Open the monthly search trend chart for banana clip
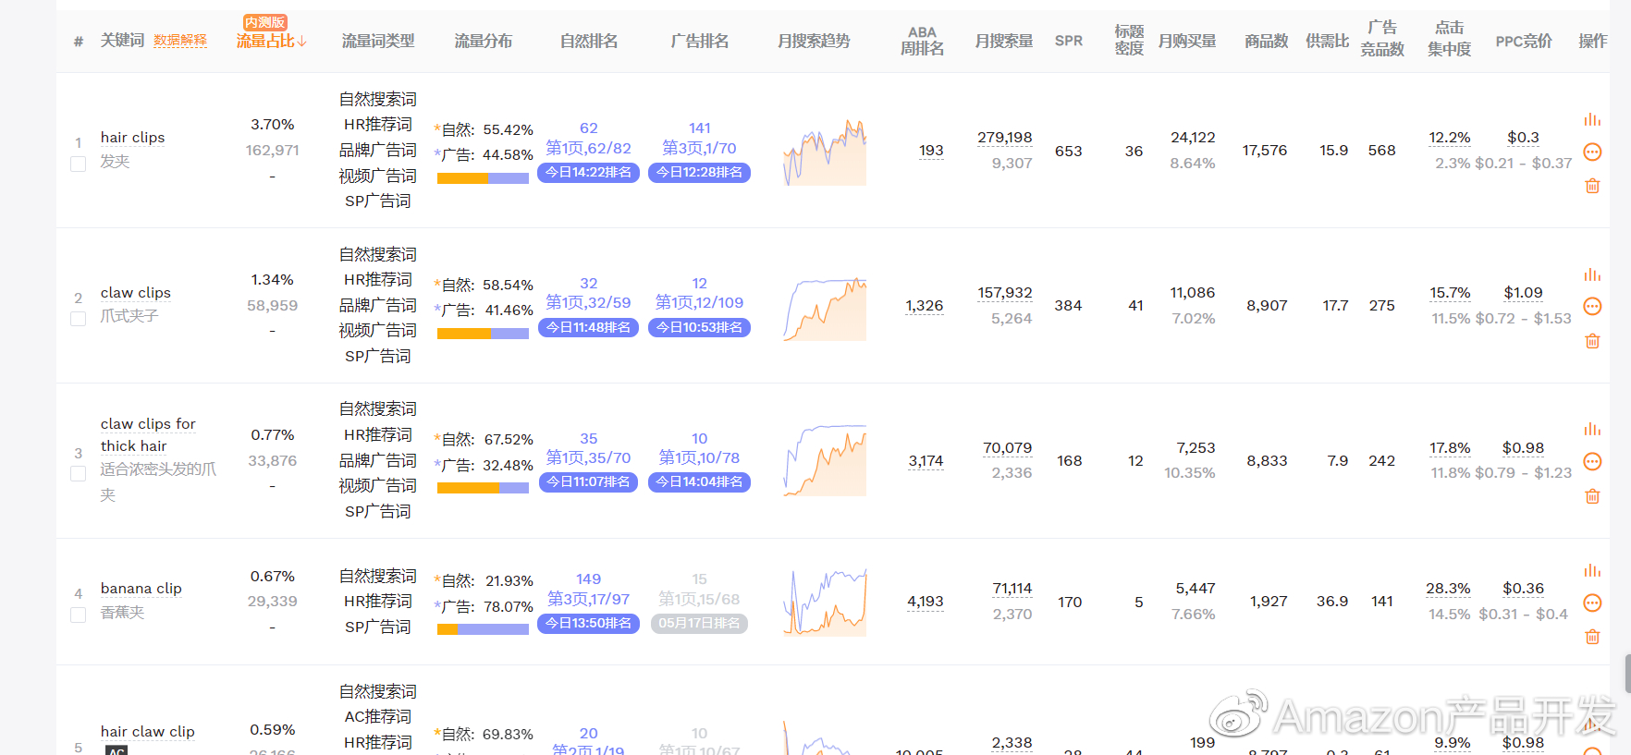Image resolution: width=1631 pixels, height=755 pixels. point(825,602)
